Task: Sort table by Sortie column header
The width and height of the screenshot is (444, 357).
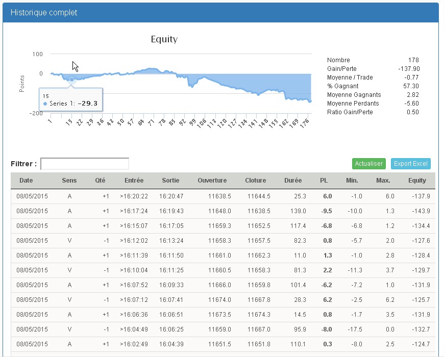Action: 170,181
